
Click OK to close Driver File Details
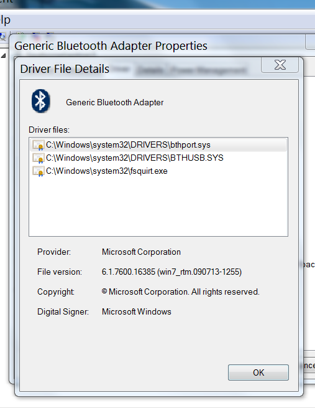click(x=258, y=372)
